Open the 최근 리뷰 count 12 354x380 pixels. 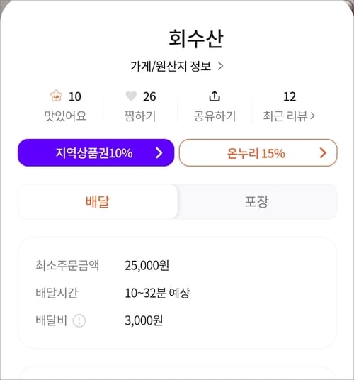[290, 96]
